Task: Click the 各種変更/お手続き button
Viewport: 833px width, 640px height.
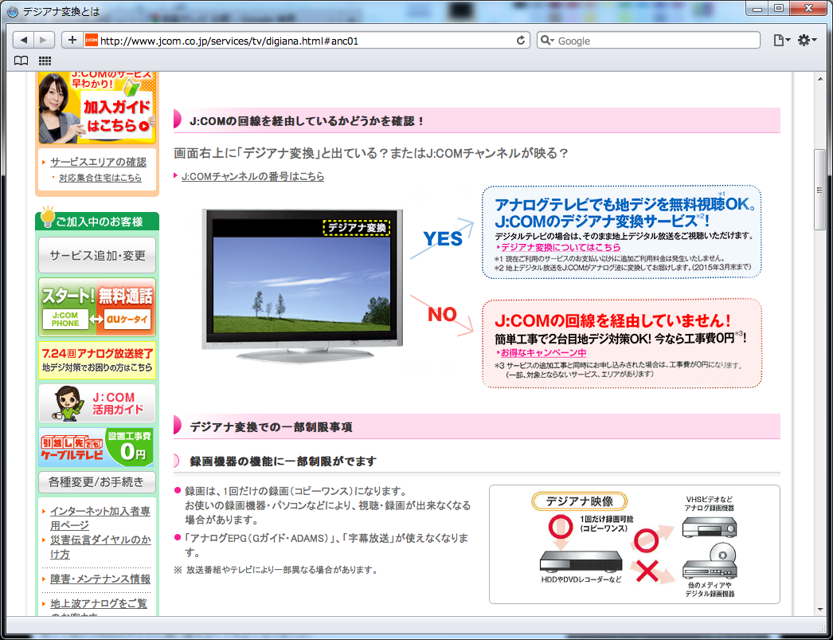Action: click(x=97, y=482)
